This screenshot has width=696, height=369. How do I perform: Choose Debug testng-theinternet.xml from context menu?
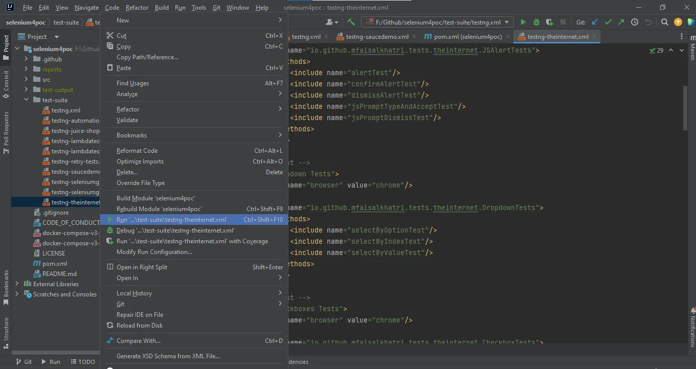tap(194, 230)
